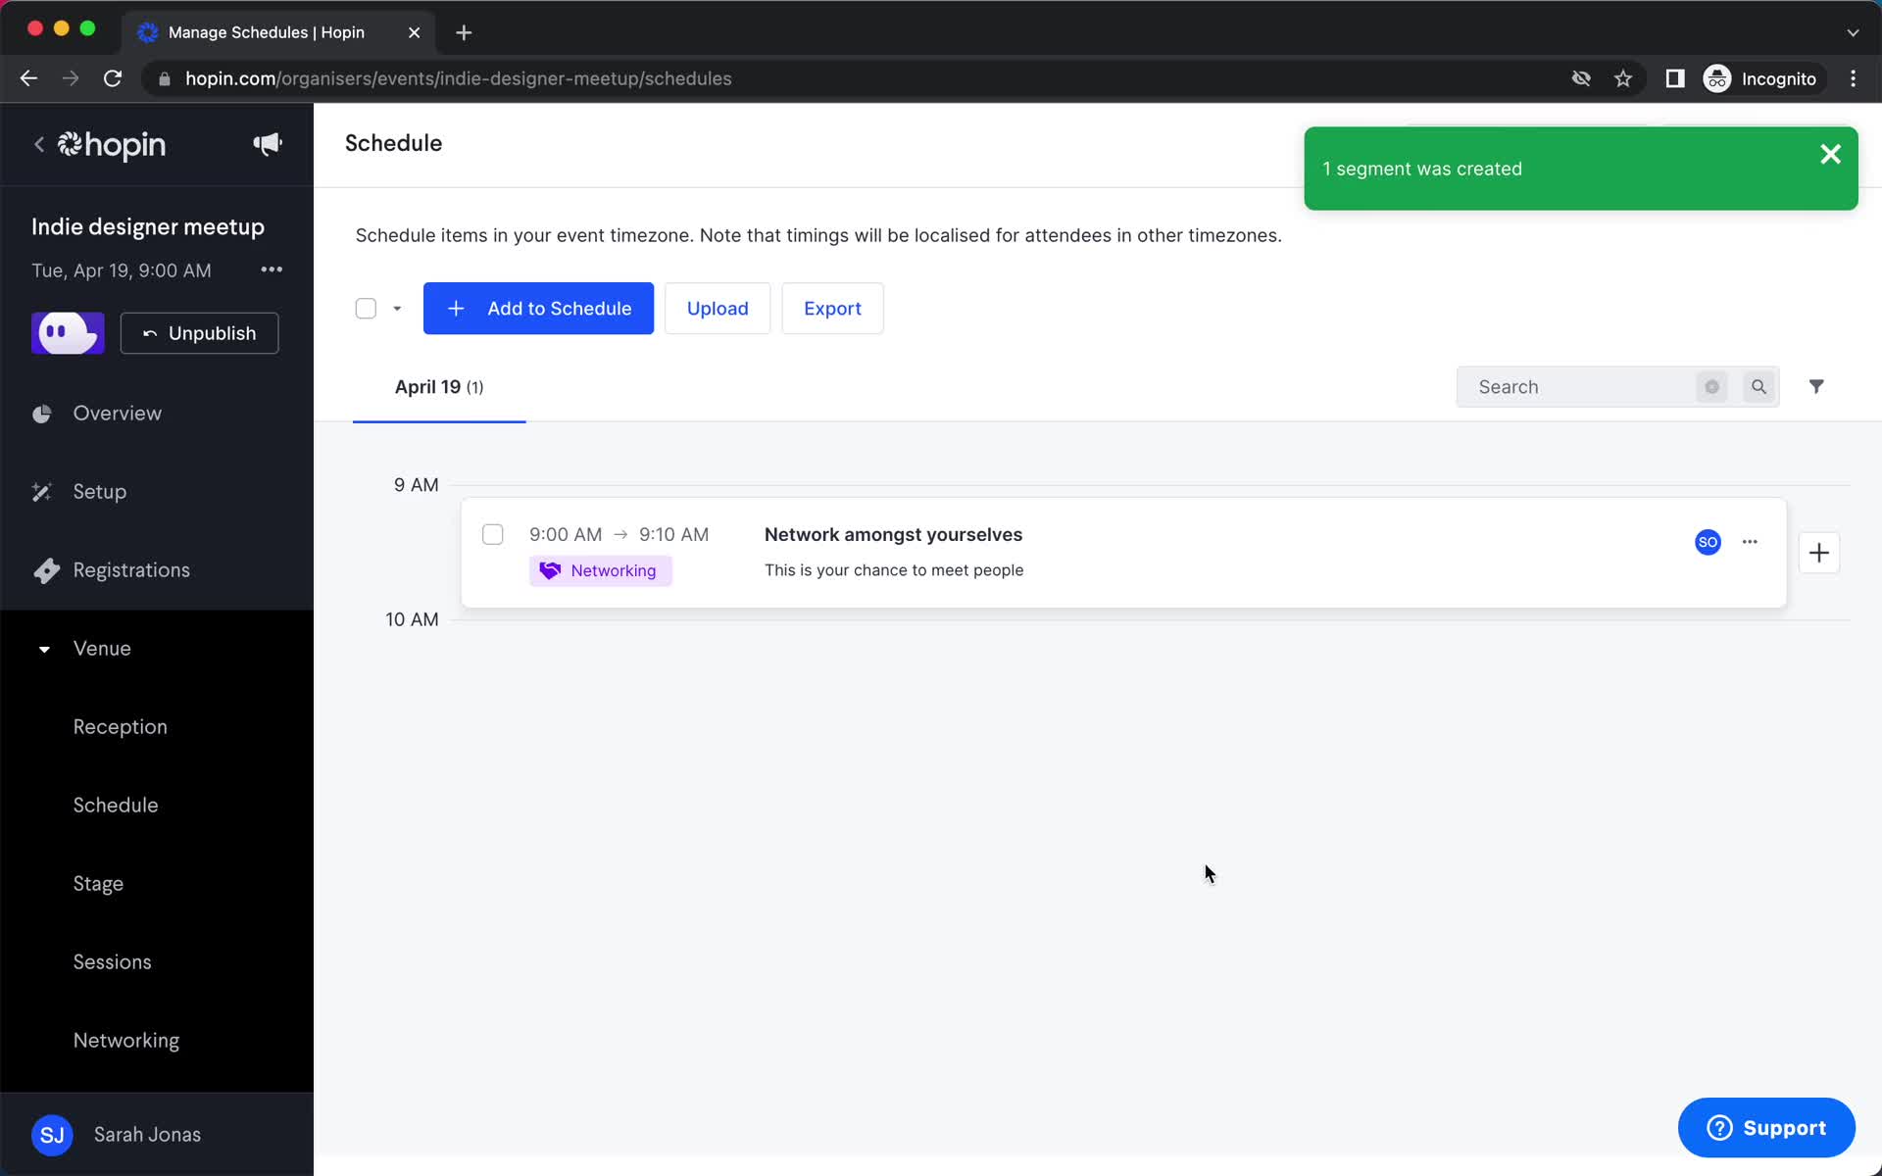Click the Export button
Image resolution: width=1882 pixels, height=1176 pixels.
tap(833, 308)
